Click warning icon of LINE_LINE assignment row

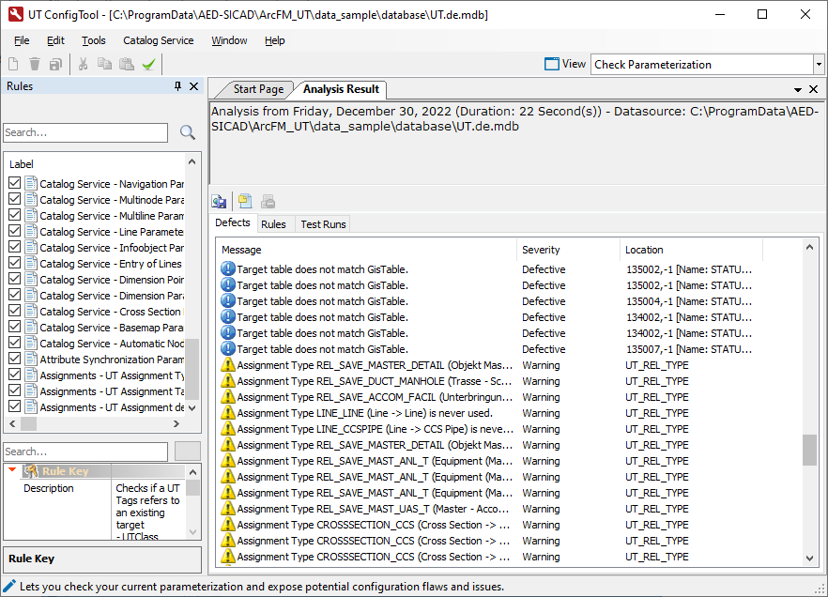click(x=227, y=413)
